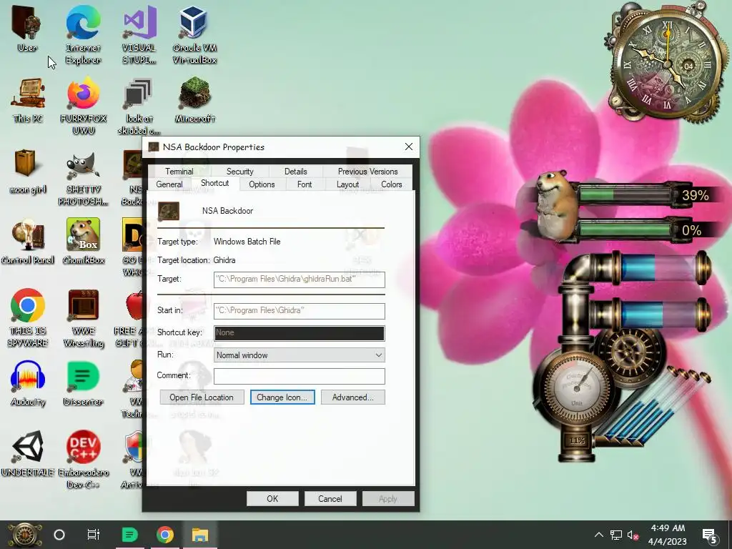This screenshot has height=549, width=732.
Task: Click the 0% meter gadget bar
Action: point(625,230)
